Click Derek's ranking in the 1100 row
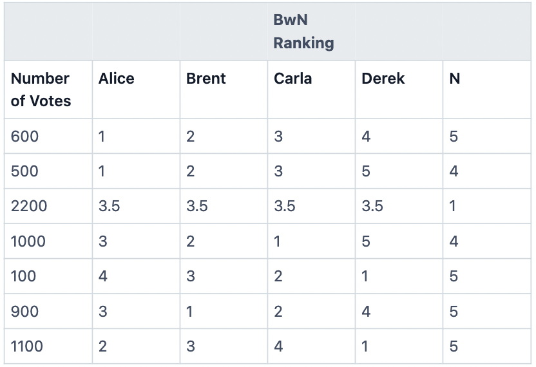This screenshot has height=367, width=536. (x=365, y=346)
